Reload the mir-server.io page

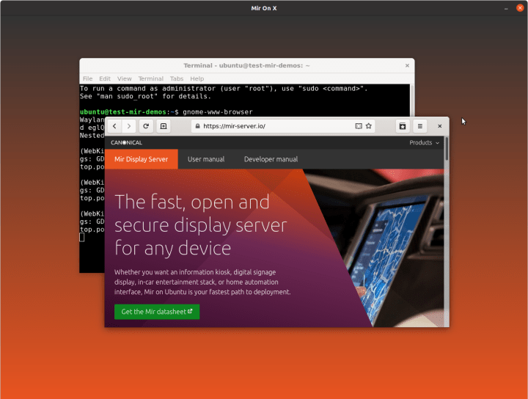coord(146,126)
